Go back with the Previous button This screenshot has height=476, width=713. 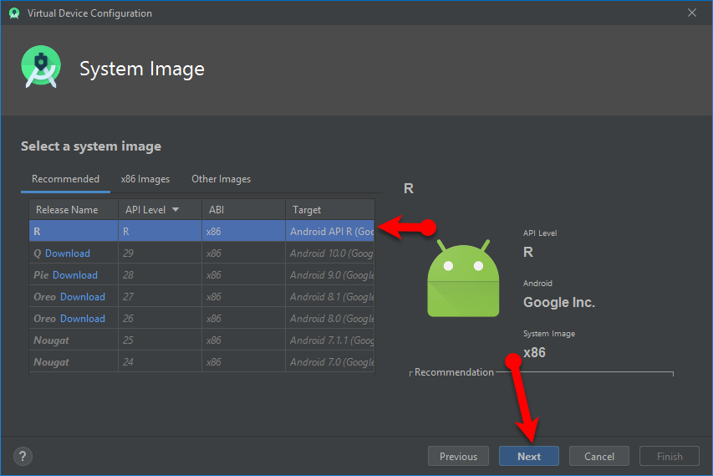(458, 456)
